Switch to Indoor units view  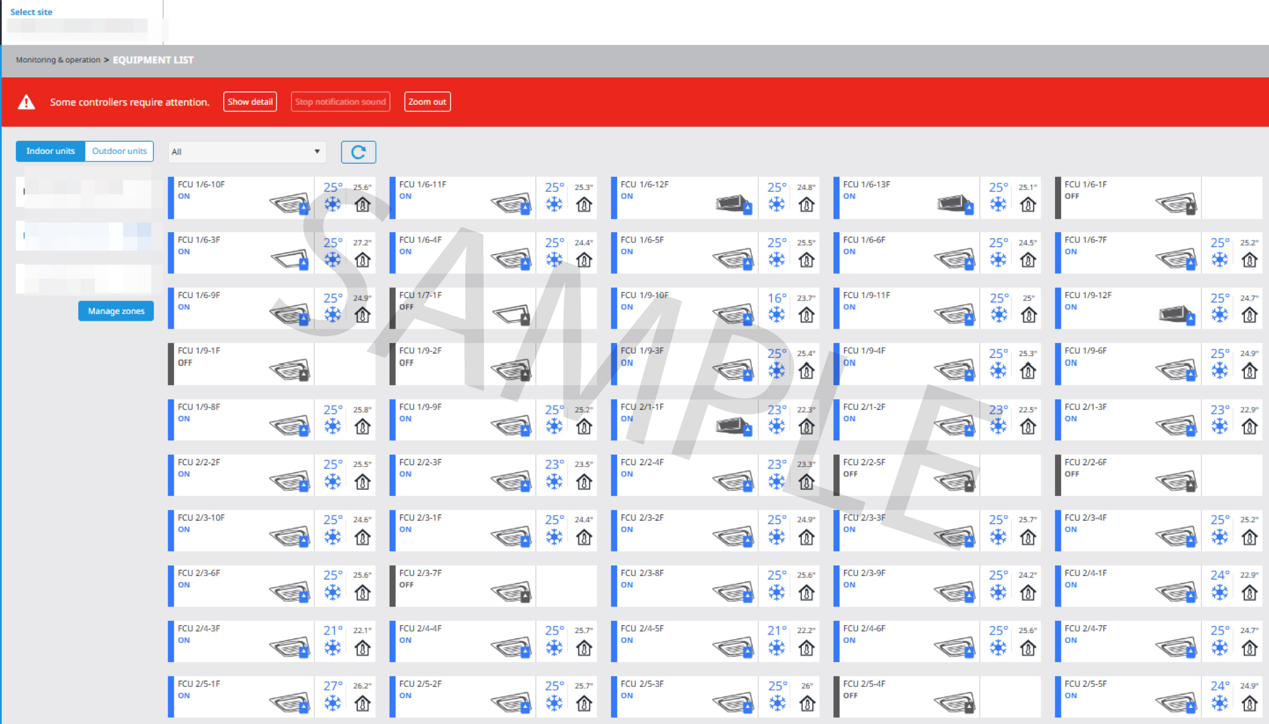tap(50, 151)
